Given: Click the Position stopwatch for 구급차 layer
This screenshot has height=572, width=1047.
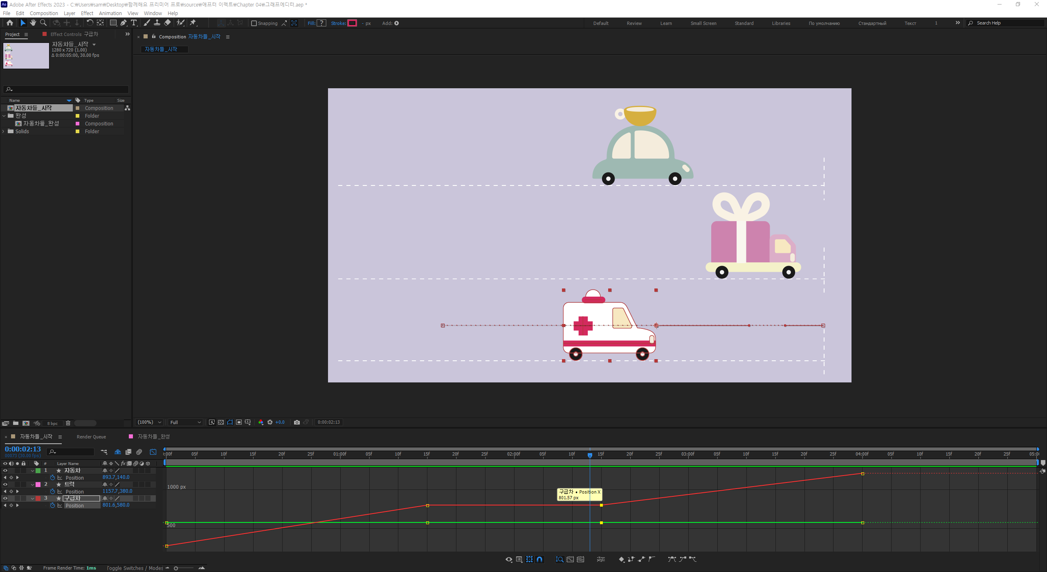Looking at the screenshot, I should pos(52,505).
